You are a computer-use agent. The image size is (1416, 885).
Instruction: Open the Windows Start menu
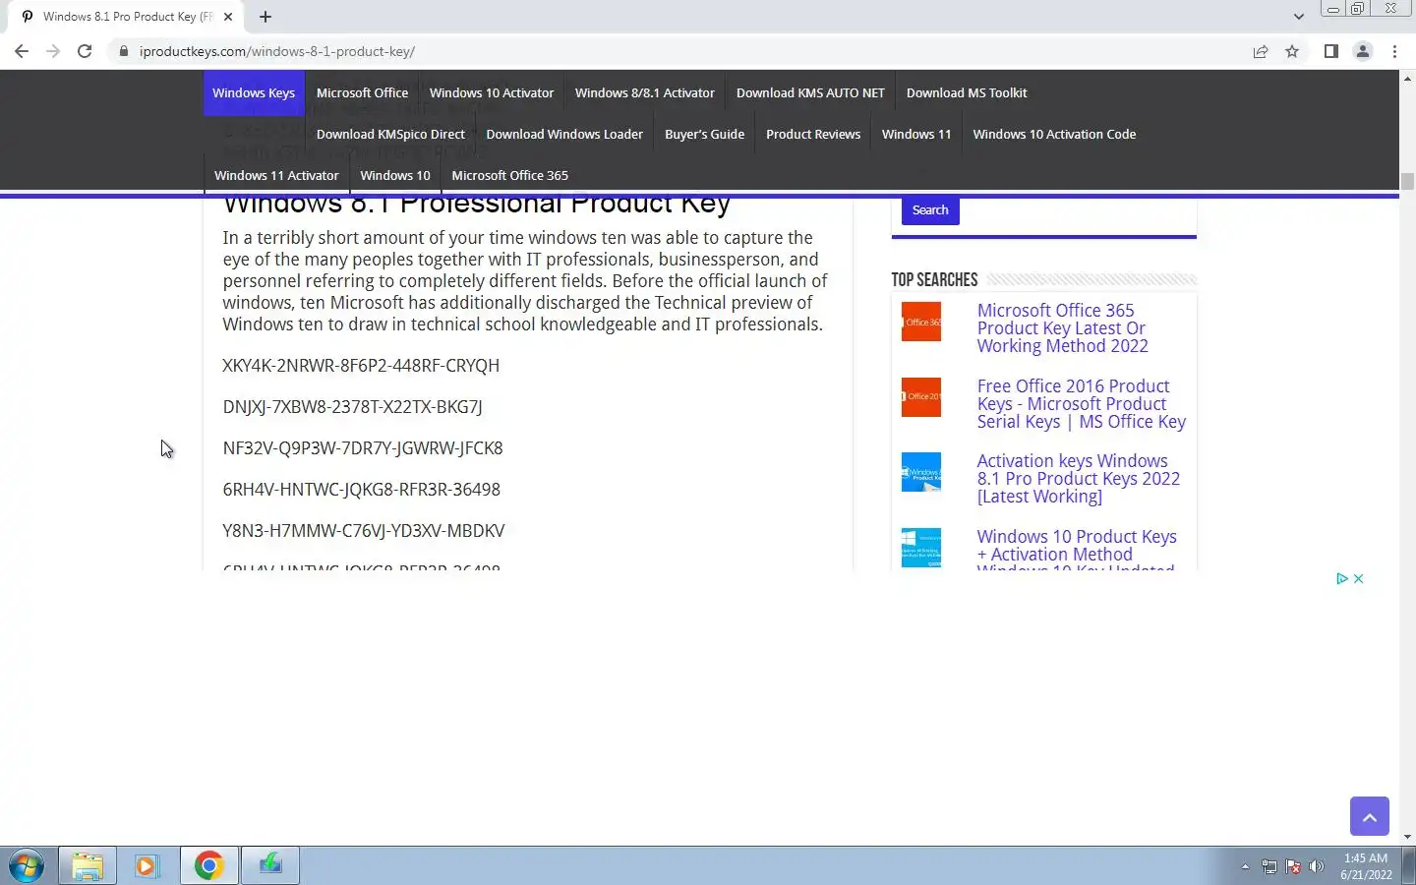point(27,866)
